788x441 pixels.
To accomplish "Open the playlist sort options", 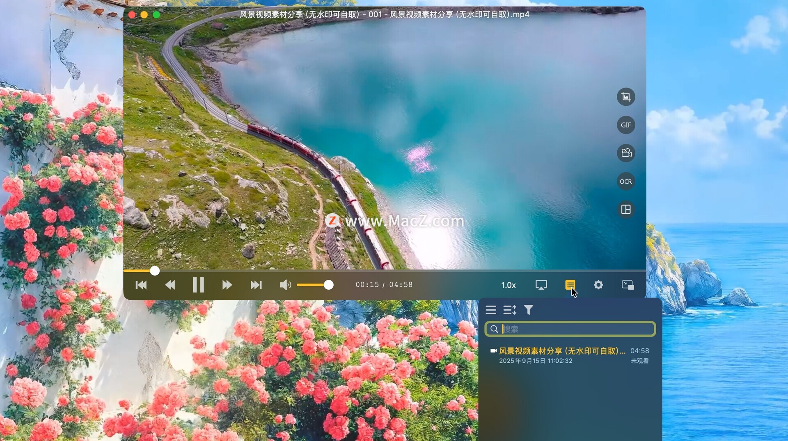I will coord(509,310).
